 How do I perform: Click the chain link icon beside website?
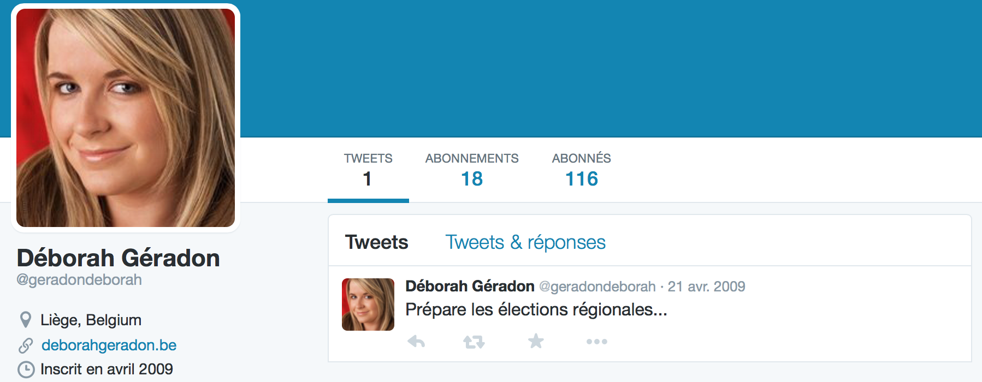26,345
